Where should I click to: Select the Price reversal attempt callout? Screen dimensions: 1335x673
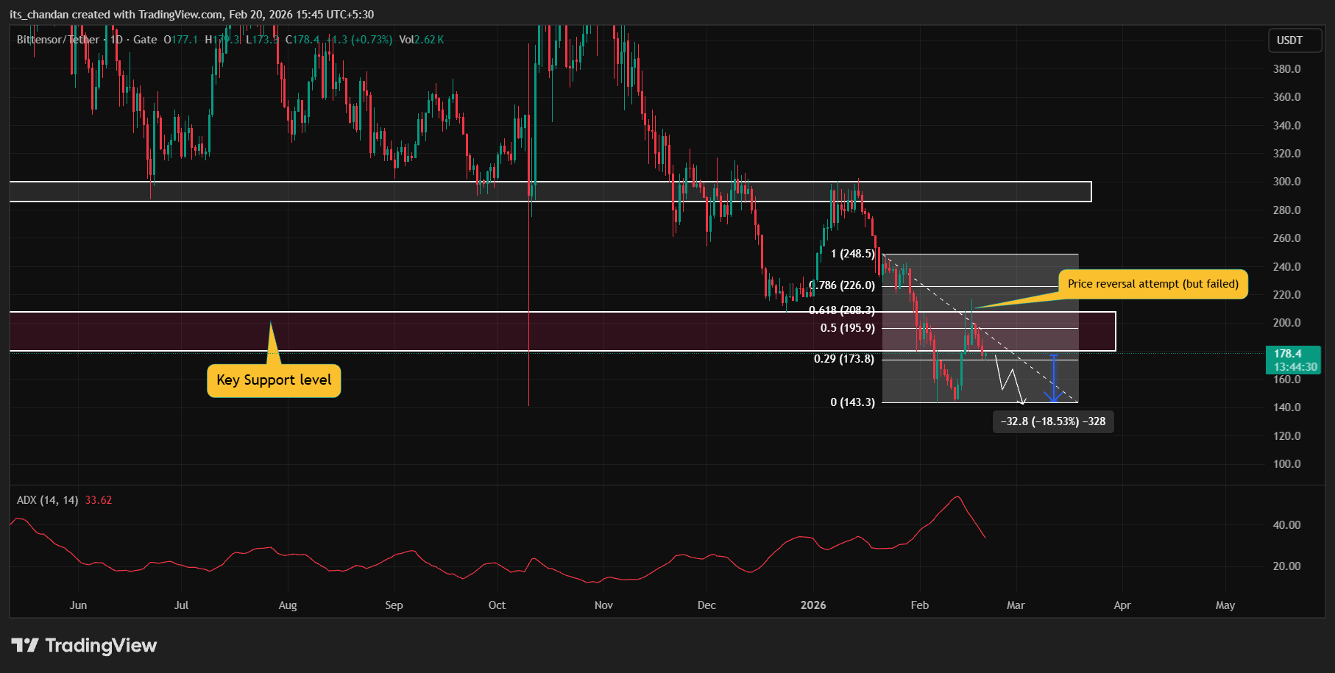click(1153, 284)
